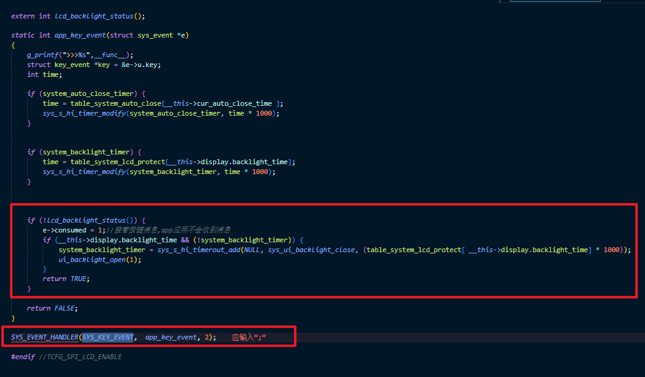
Task: Click the 'return TRUE' statement
Action: 66,279
